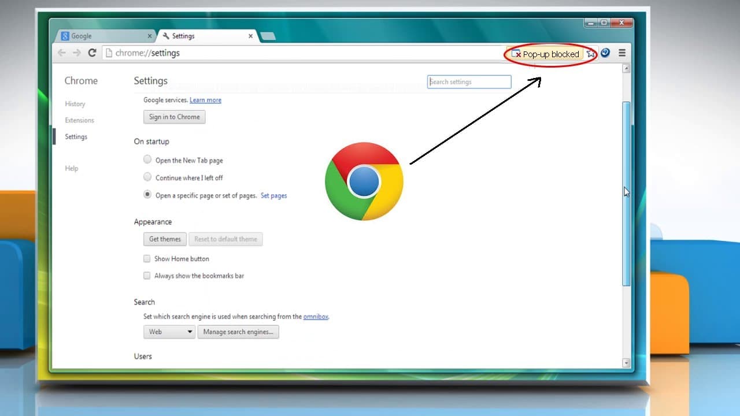Screen dimensions: 740x416
Task: Open History in the sidebar
Action: tap(75, 104)
